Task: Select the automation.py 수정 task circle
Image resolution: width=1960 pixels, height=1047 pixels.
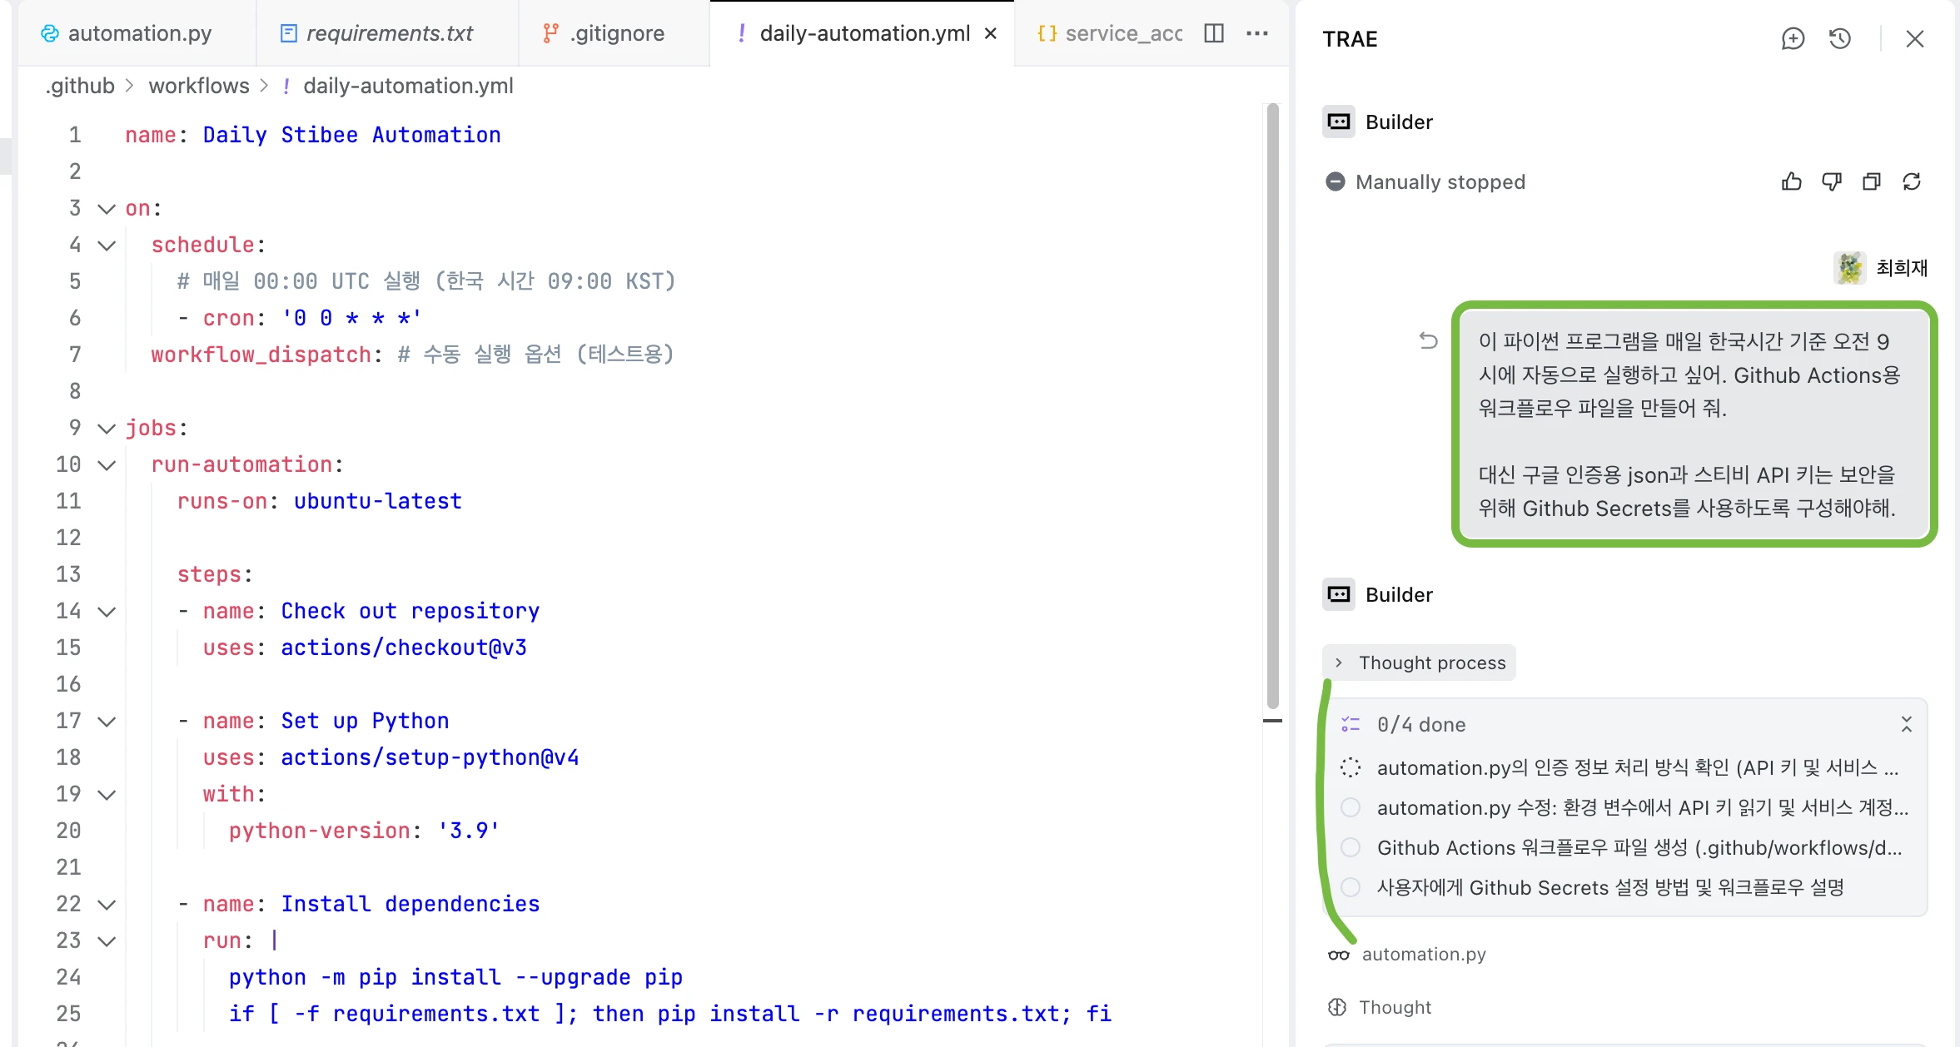Action: [1351, 807]
